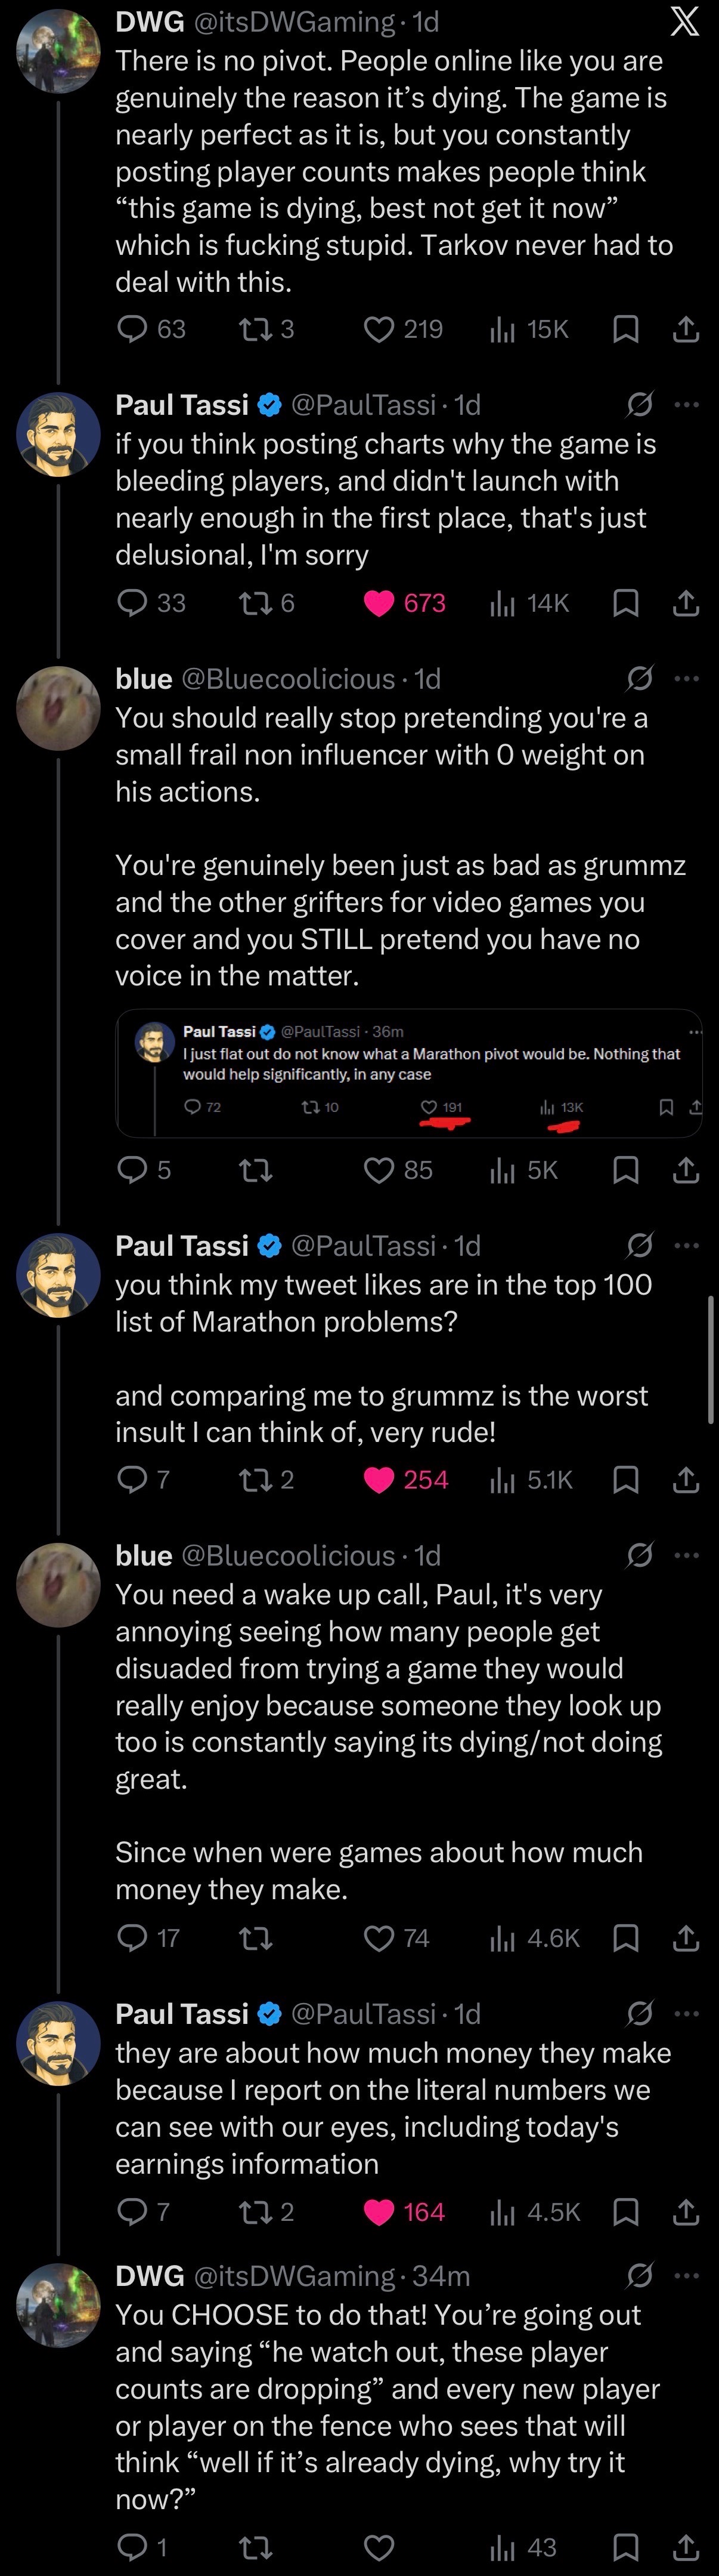Retweet blue's 'wake up call' tweet
This screenshot has width=719, height=2576.
pyautogui.click(x=256, y=1938)
